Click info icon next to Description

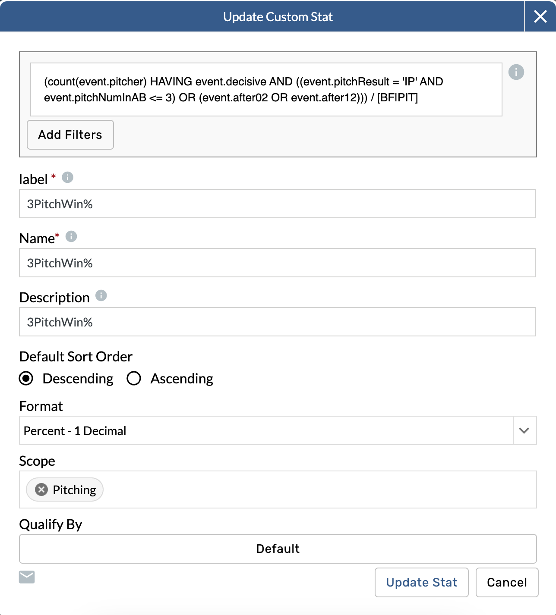click(101, 295)
